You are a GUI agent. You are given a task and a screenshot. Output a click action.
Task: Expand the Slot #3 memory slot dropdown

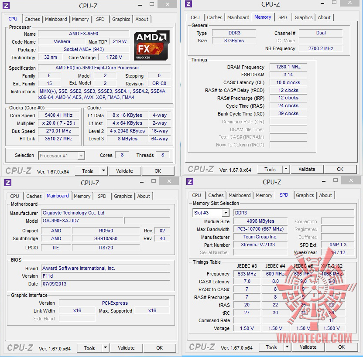225,212
